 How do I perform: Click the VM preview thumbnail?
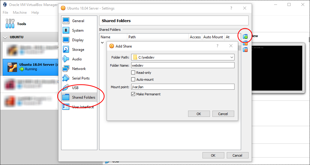pyautogui.click(x=277, y=68)
